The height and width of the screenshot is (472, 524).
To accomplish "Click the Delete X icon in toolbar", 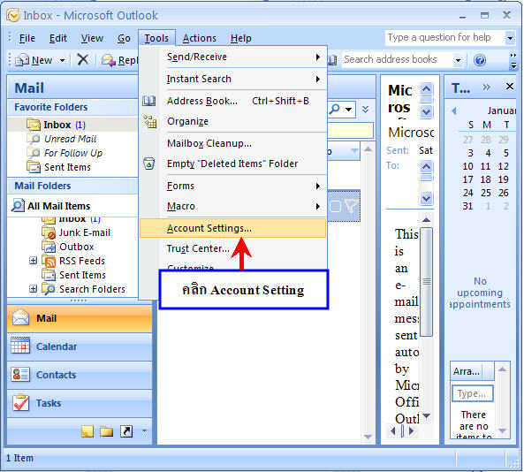I will [82, 60].
